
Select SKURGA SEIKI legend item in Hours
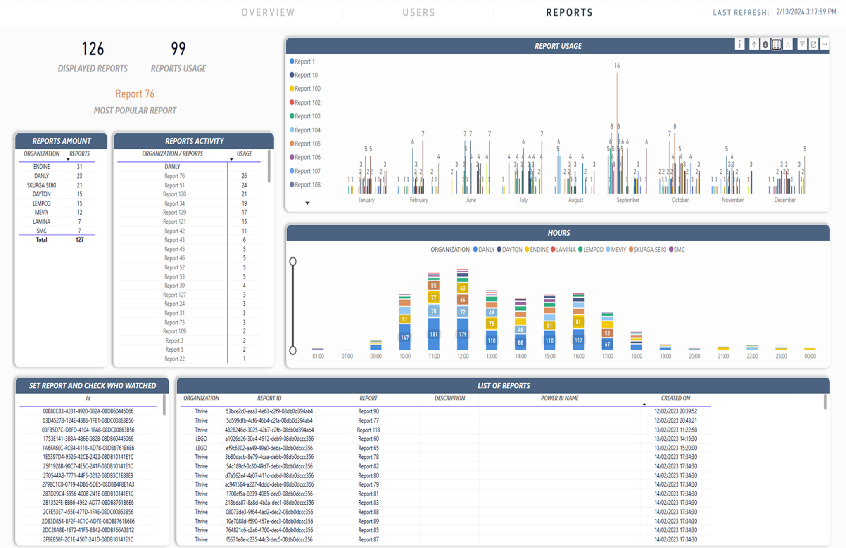pyautogui.click(x=649, y=250)
